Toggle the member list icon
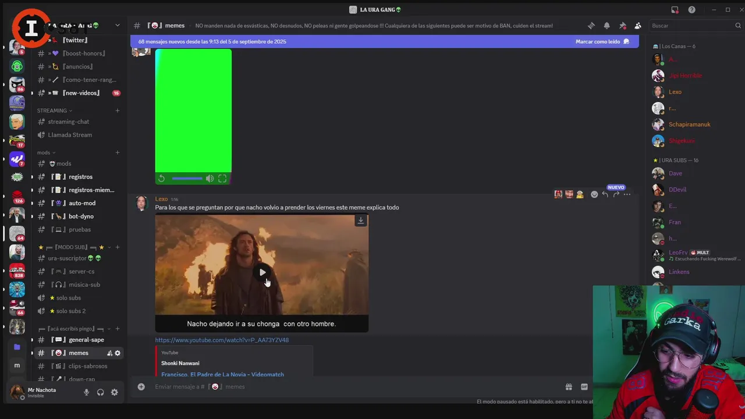Screen dimensions: 745x419 638,26
